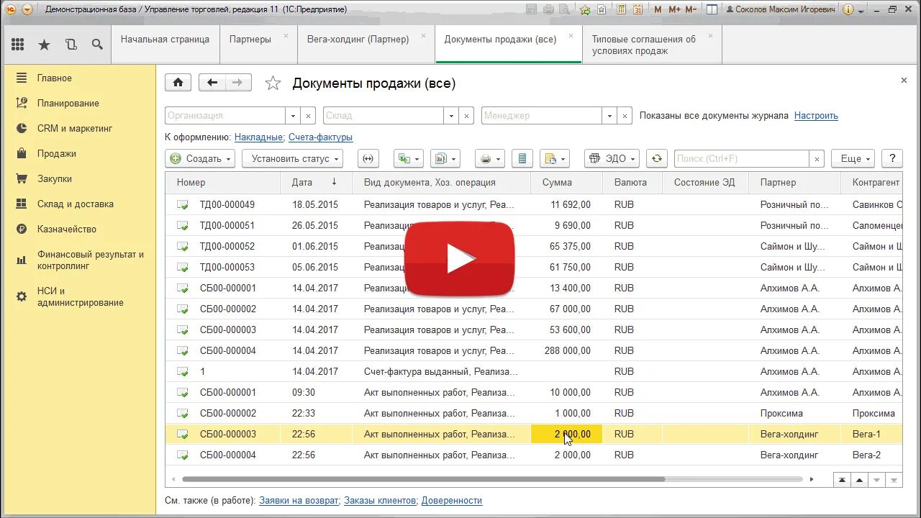The image size is (921, 518).
Task: Open CRM и маркетинг section
Action: tap(75, 128)
